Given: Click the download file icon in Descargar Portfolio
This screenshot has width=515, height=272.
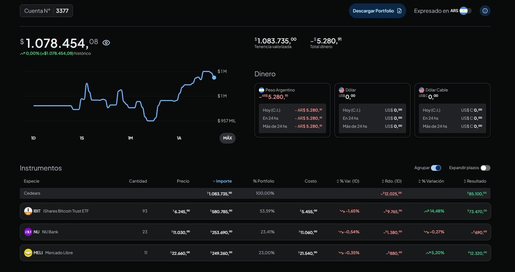Looking at the screenshot, I should [400, 11].
